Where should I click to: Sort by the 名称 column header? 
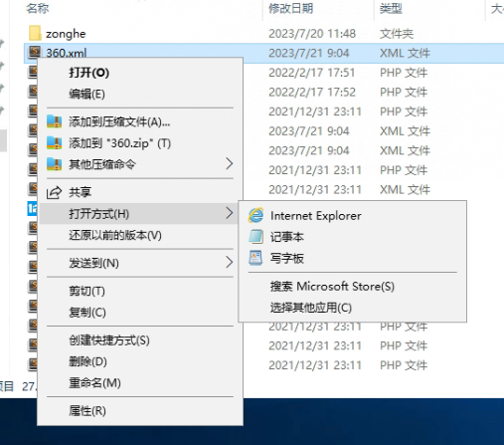pos(38,8)
